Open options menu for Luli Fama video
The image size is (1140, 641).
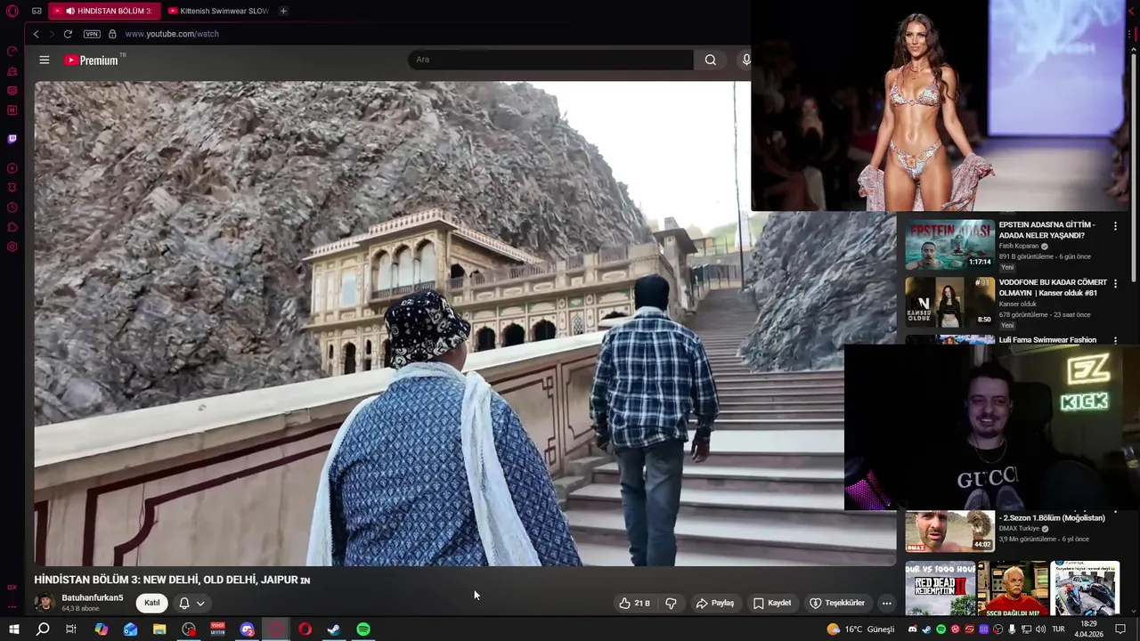tap(1115, 340)
